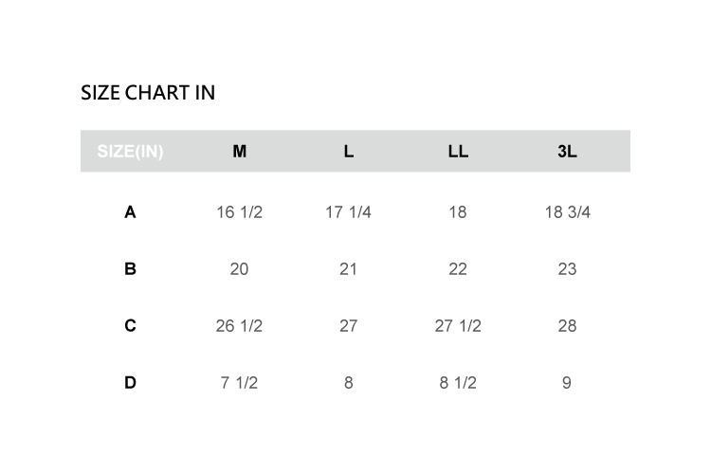Click the M size column header
This screenshot has height=474, width=711.
[x=239, y=152]
